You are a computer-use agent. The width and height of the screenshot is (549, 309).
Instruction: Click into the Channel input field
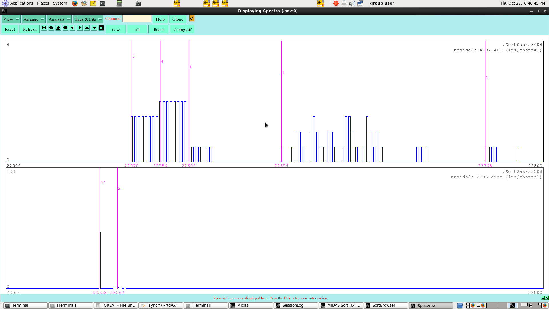tap(137, 19)
